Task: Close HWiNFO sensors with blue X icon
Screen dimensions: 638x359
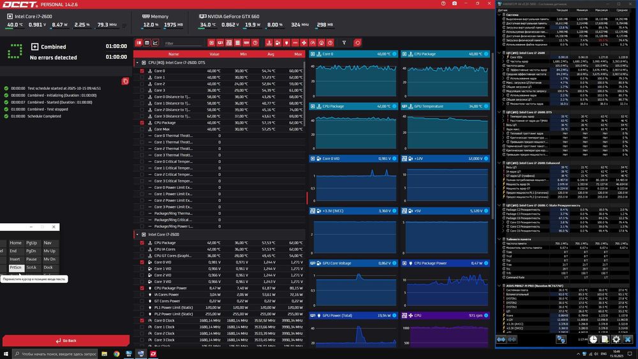Action: 628,339
